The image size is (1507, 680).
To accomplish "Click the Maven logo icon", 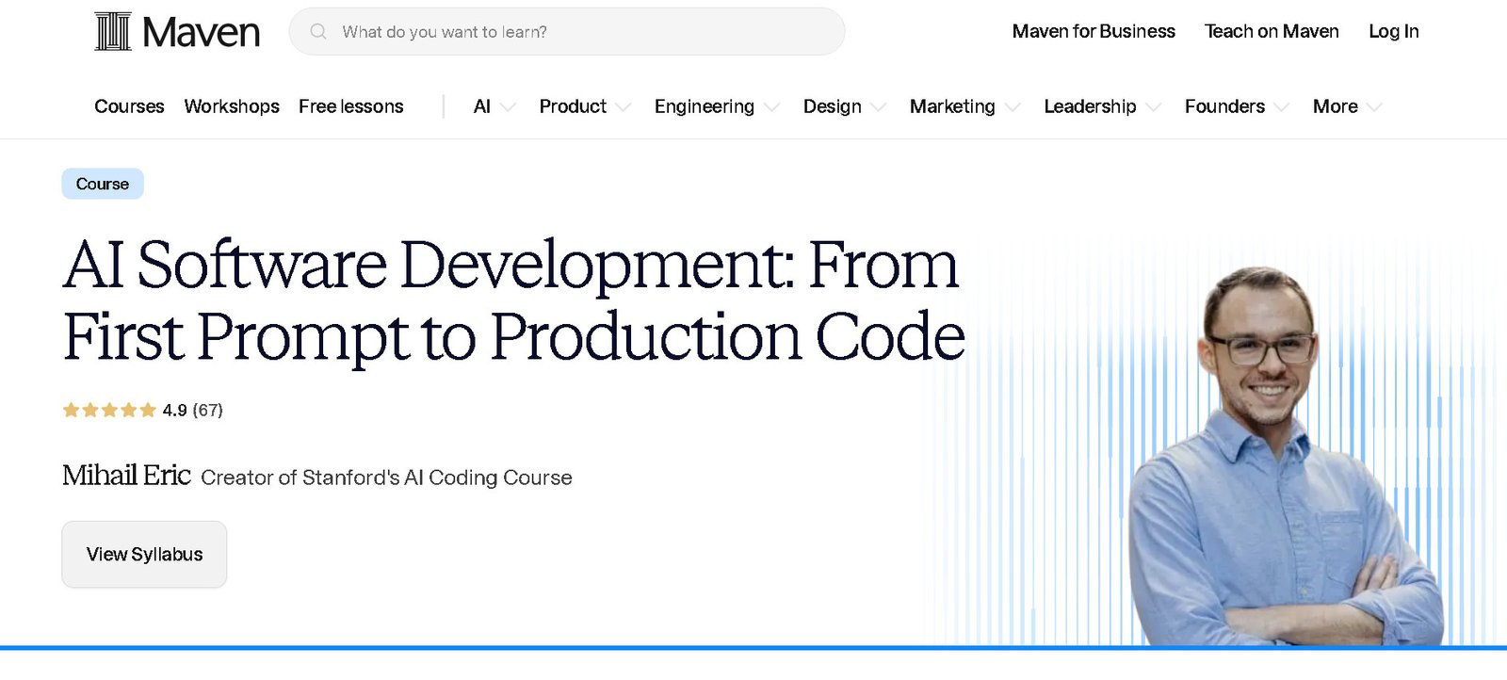I will (x=113, y=32).
